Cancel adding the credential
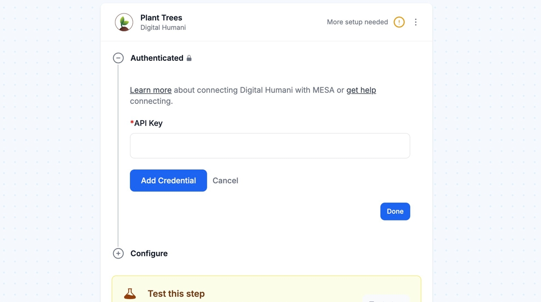This screenshot has width=541, height=302. [225, 180]
